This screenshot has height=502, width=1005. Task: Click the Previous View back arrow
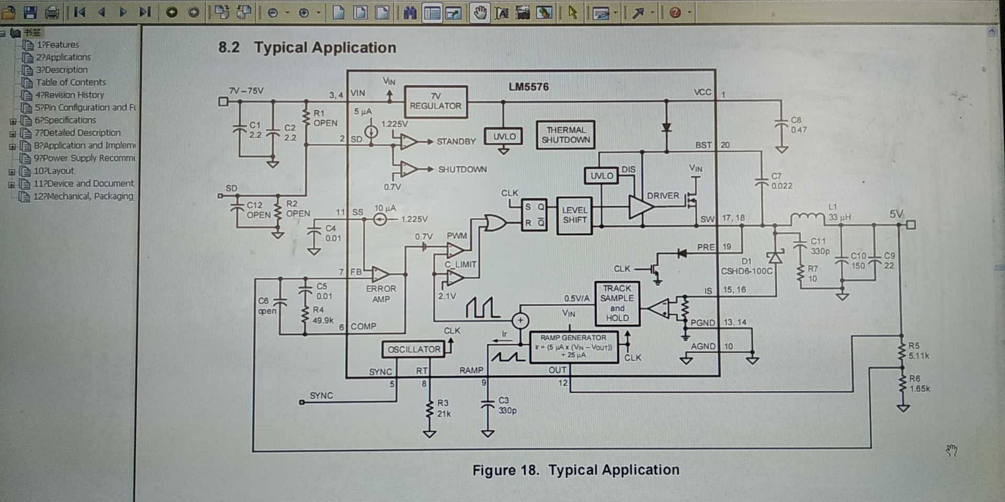[171, 12]
